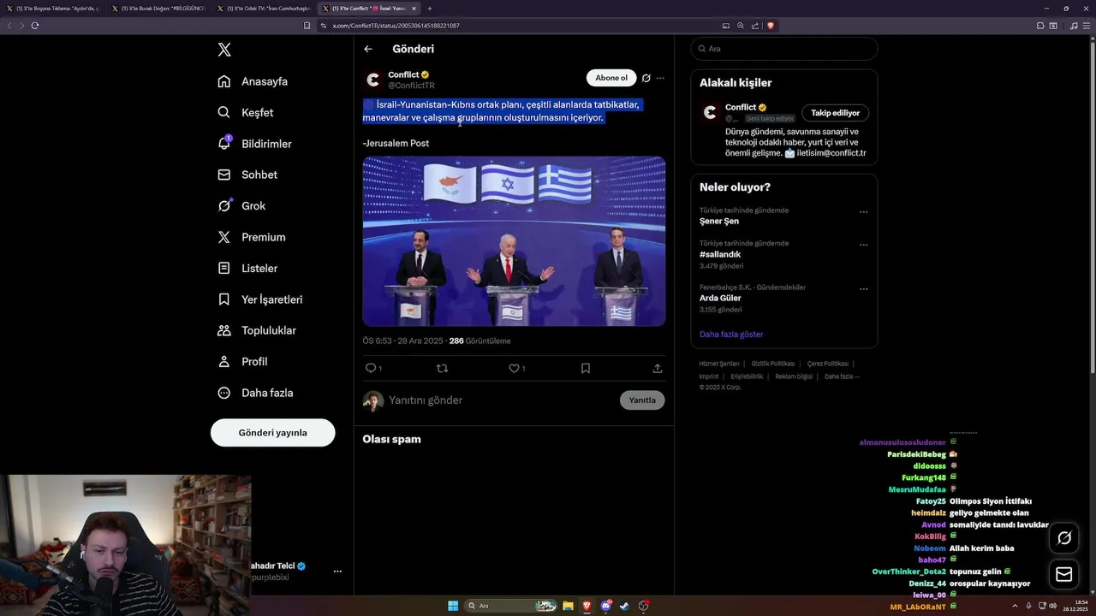Open more options for Arda Güler trend

(x=863, y=288)
